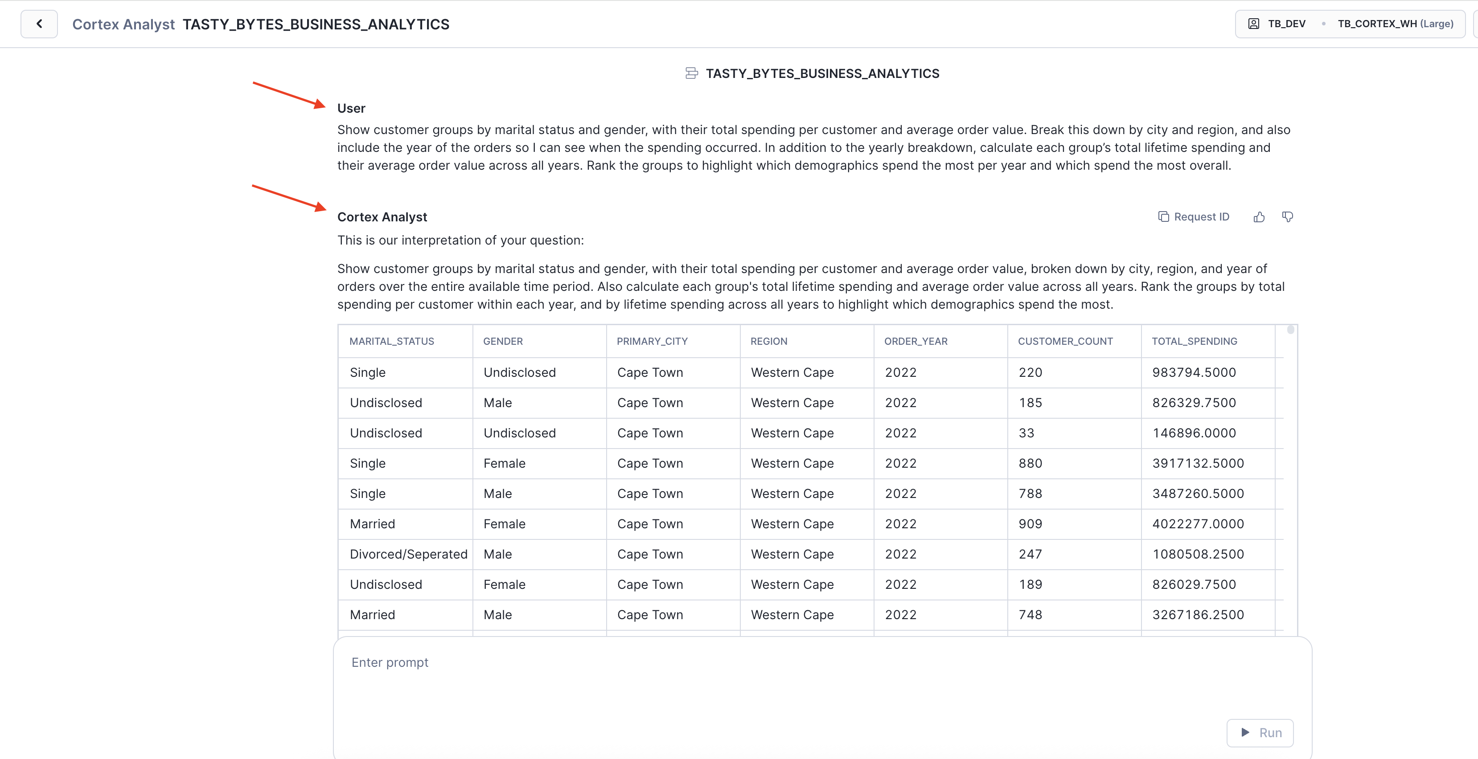Give positive feedback on Cortex Analyst's response
Image resolution: width=1478 pixels, height=759 pixels.
pyautogui.click(x=1260, y=216)
